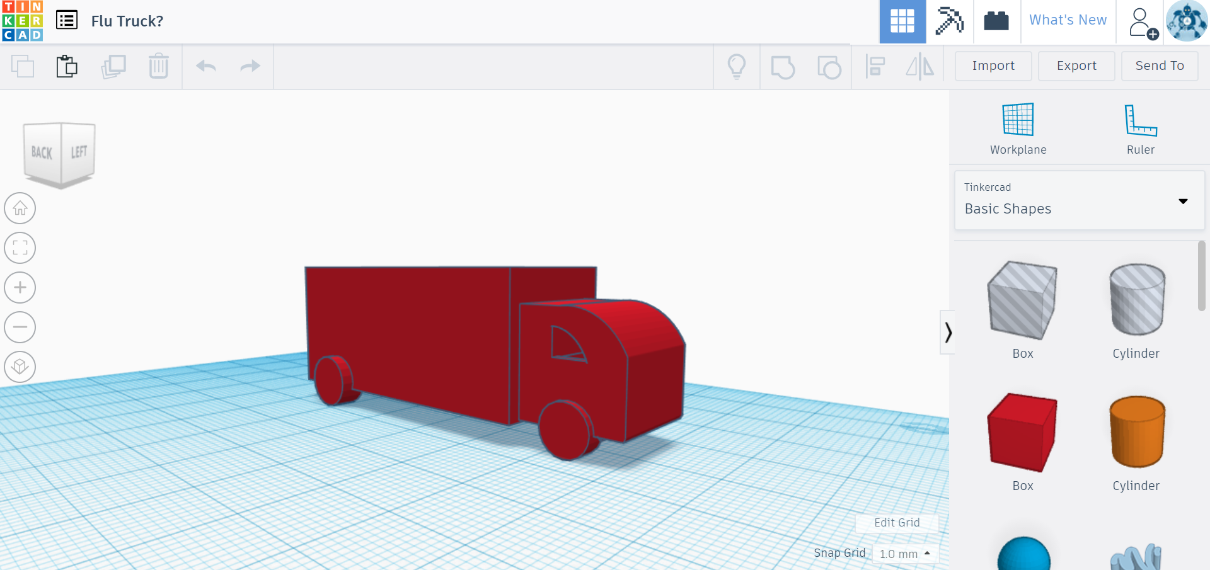Group the selected shapes
The image size is (1210, 570).
[x=783, y=67]
